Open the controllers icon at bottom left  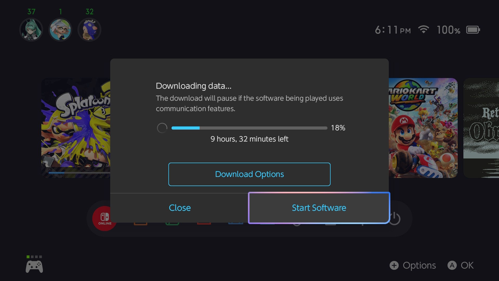pyautogui.click(x=34, y=266)
